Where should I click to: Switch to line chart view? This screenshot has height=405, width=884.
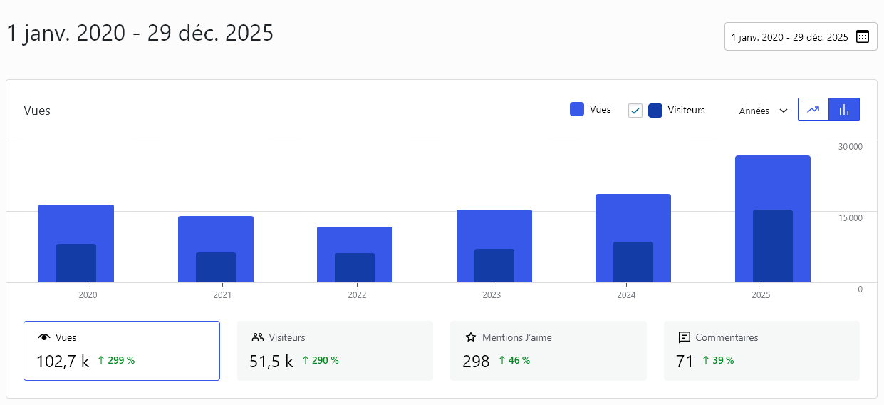813,110
